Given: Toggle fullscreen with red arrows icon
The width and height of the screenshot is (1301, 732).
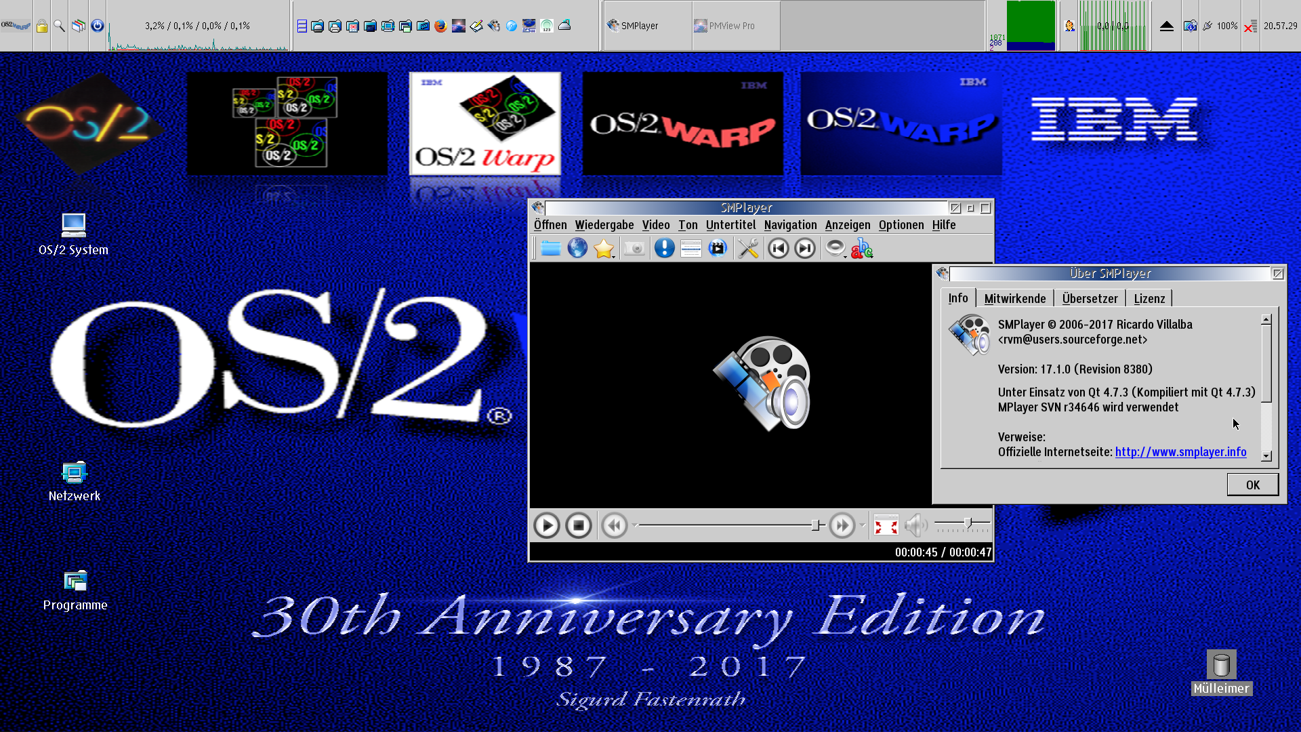Looking at the screenshot, I should [x=886, y=525].
